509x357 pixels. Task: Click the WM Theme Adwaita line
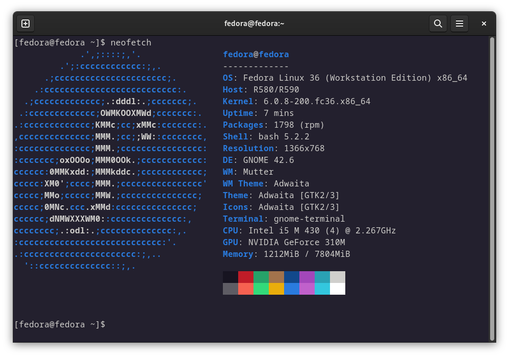266,183
